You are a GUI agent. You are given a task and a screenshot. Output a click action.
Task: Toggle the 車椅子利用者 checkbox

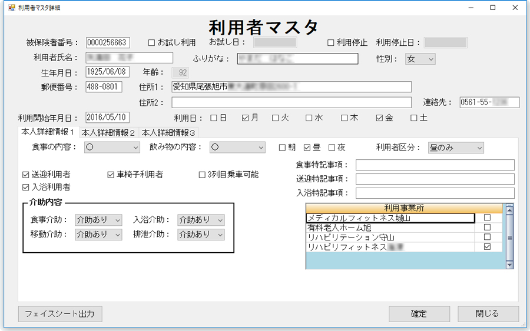(111, 175)
